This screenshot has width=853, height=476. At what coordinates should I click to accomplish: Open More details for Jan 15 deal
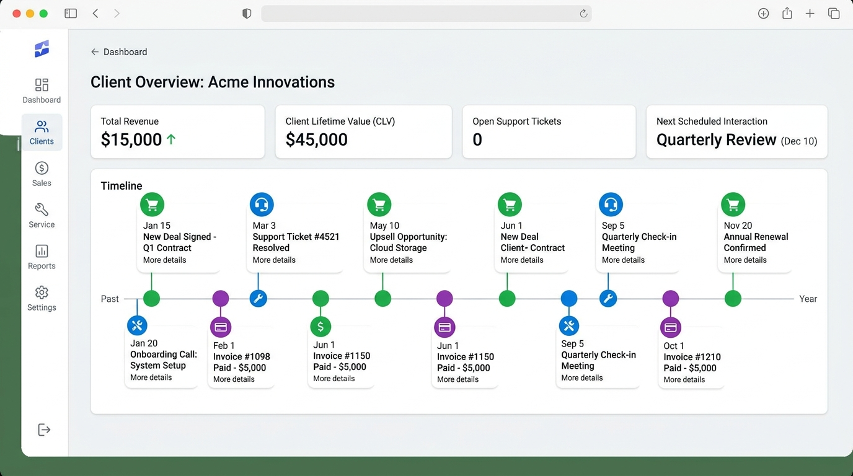[x=164, y=260]
